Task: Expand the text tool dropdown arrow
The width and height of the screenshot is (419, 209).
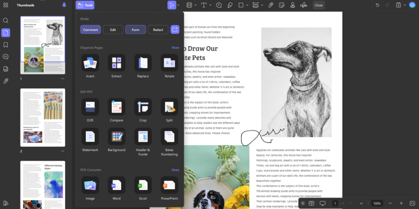Action: 209,5
